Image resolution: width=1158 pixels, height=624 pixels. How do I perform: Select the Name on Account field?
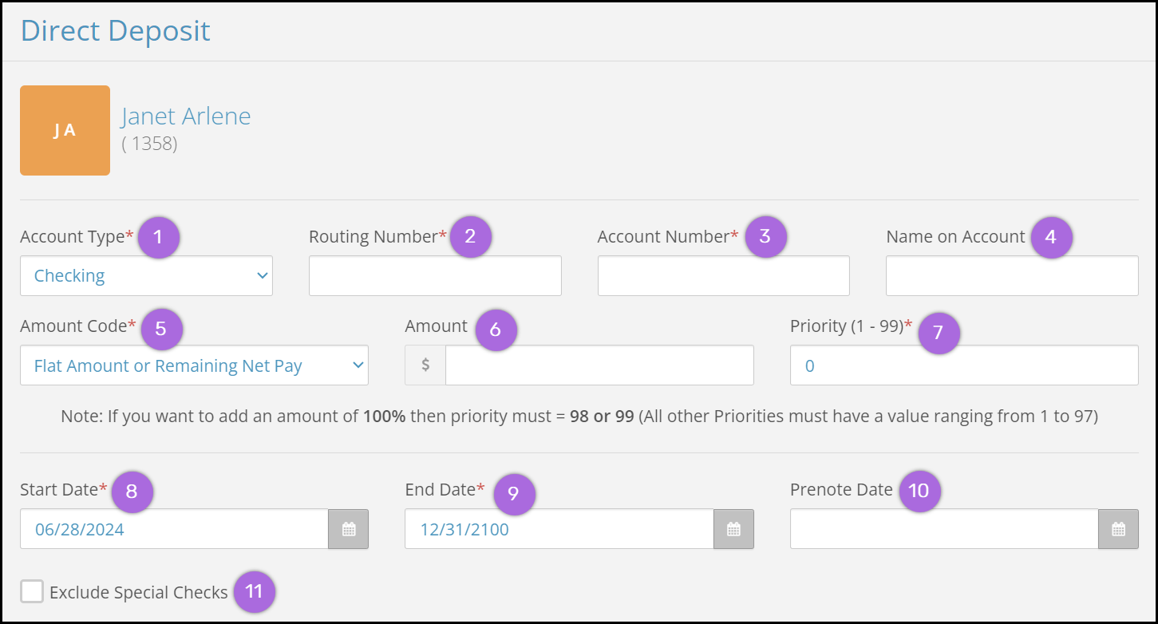[1012, 276]
